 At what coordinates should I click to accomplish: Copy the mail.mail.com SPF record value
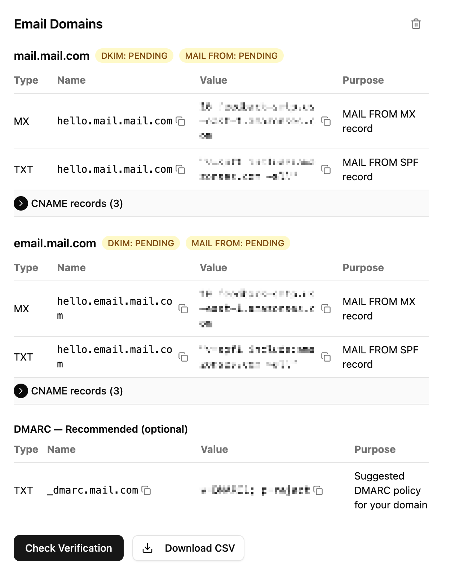click(x=326, y=169)
